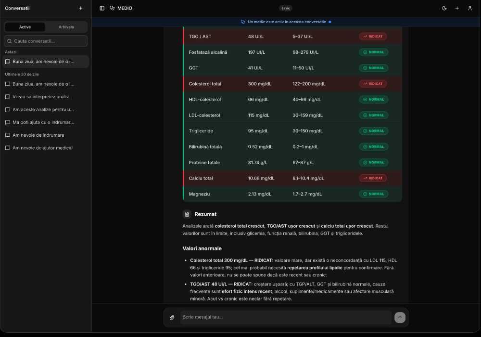Click chat icon beside 'Vreau sa interpretez analiz...'
This screenshot has width=481, height=337.
pos(8,97)
